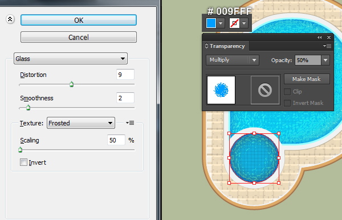The image size is (342, 220).
Task: Click the stroke none swatch icon
Action: tap(234, 23)
